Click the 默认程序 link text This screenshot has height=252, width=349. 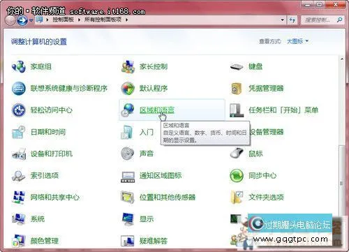point(154,89)
